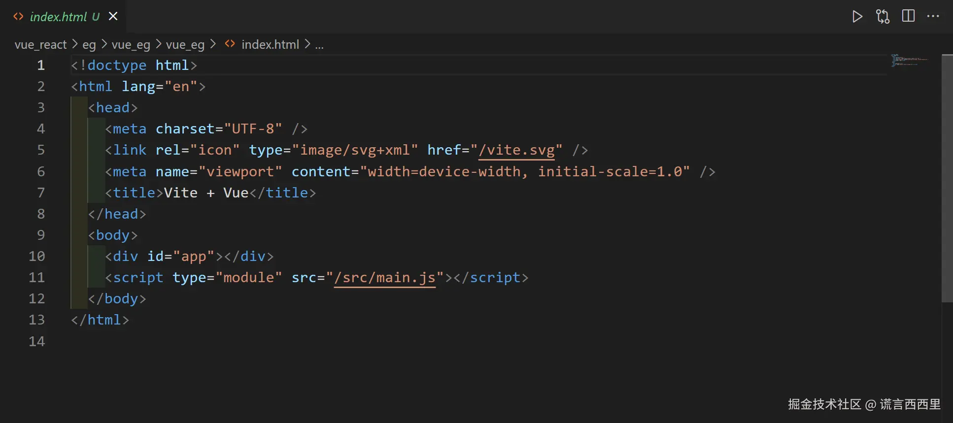Viewport: 953px width, 423px height.
Task: Run the code with the play icon
Action: 857,17
